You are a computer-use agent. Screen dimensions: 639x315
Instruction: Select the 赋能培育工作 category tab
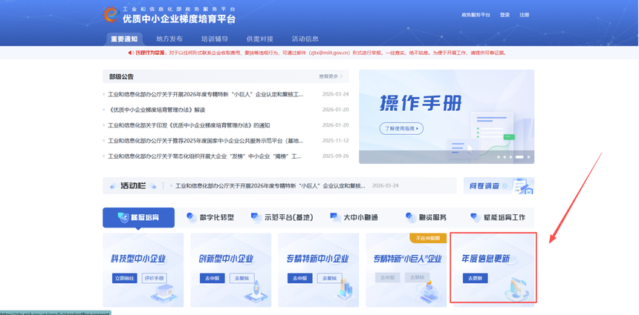point(498,217)
